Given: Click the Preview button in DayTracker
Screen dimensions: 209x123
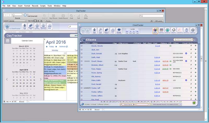Looking at the screenshot, I should pos(48,21).
